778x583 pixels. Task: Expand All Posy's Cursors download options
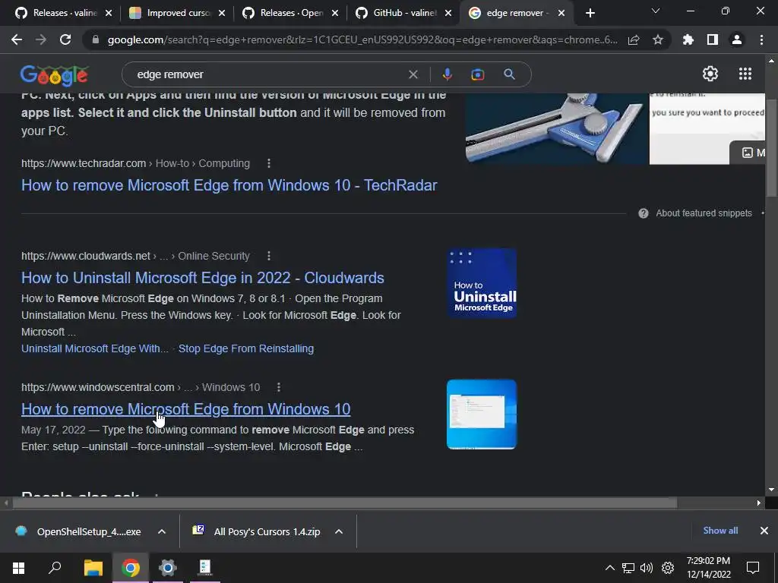pyautogui.click(x=339, y=531)
